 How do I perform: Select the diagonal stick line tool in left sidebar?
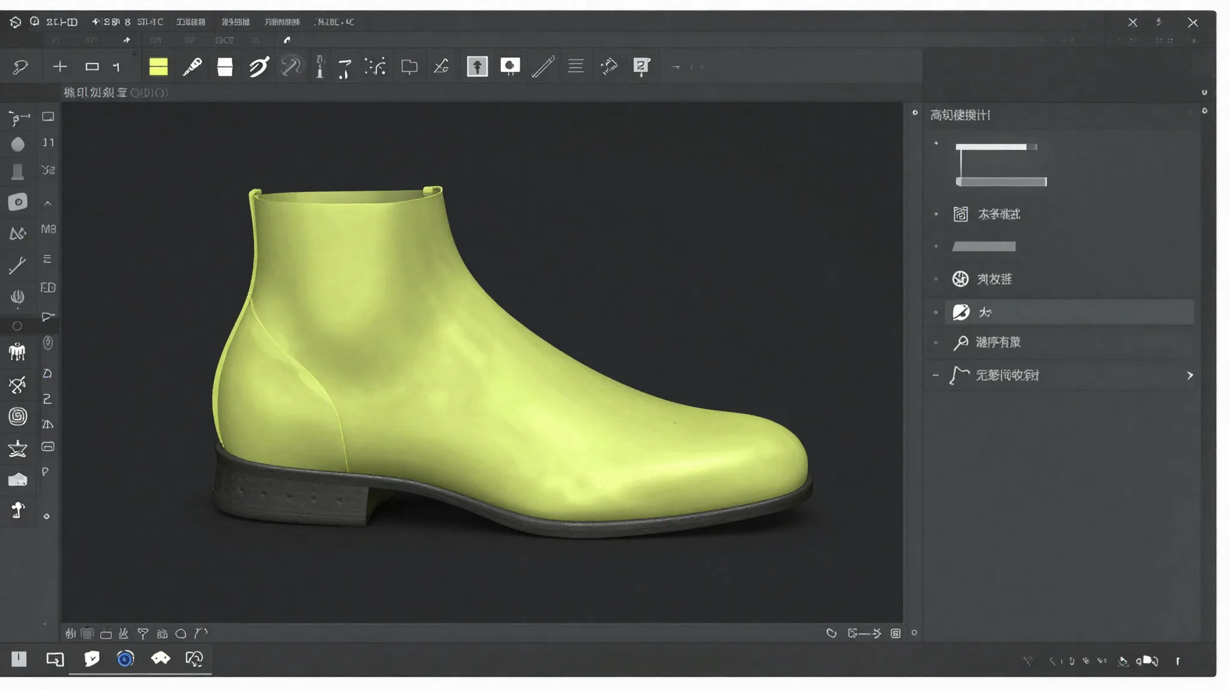tap(17, 265)
